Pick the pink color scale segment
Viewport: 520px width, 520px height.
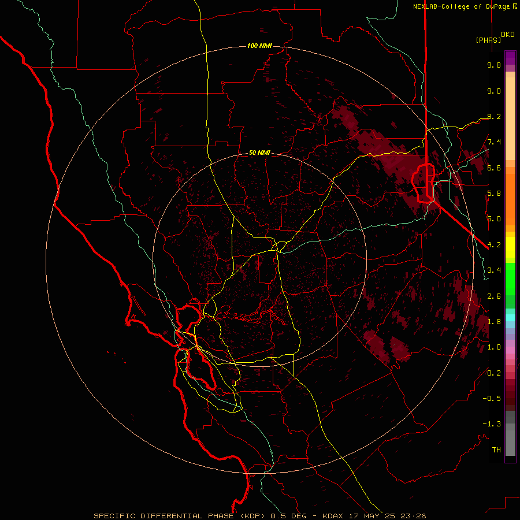(x=510, y=350)
